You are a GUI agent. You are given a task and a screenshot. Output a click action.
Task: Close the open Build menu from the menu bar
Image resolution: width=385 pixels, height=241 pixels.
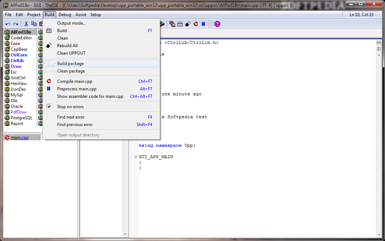pos(49,15)
